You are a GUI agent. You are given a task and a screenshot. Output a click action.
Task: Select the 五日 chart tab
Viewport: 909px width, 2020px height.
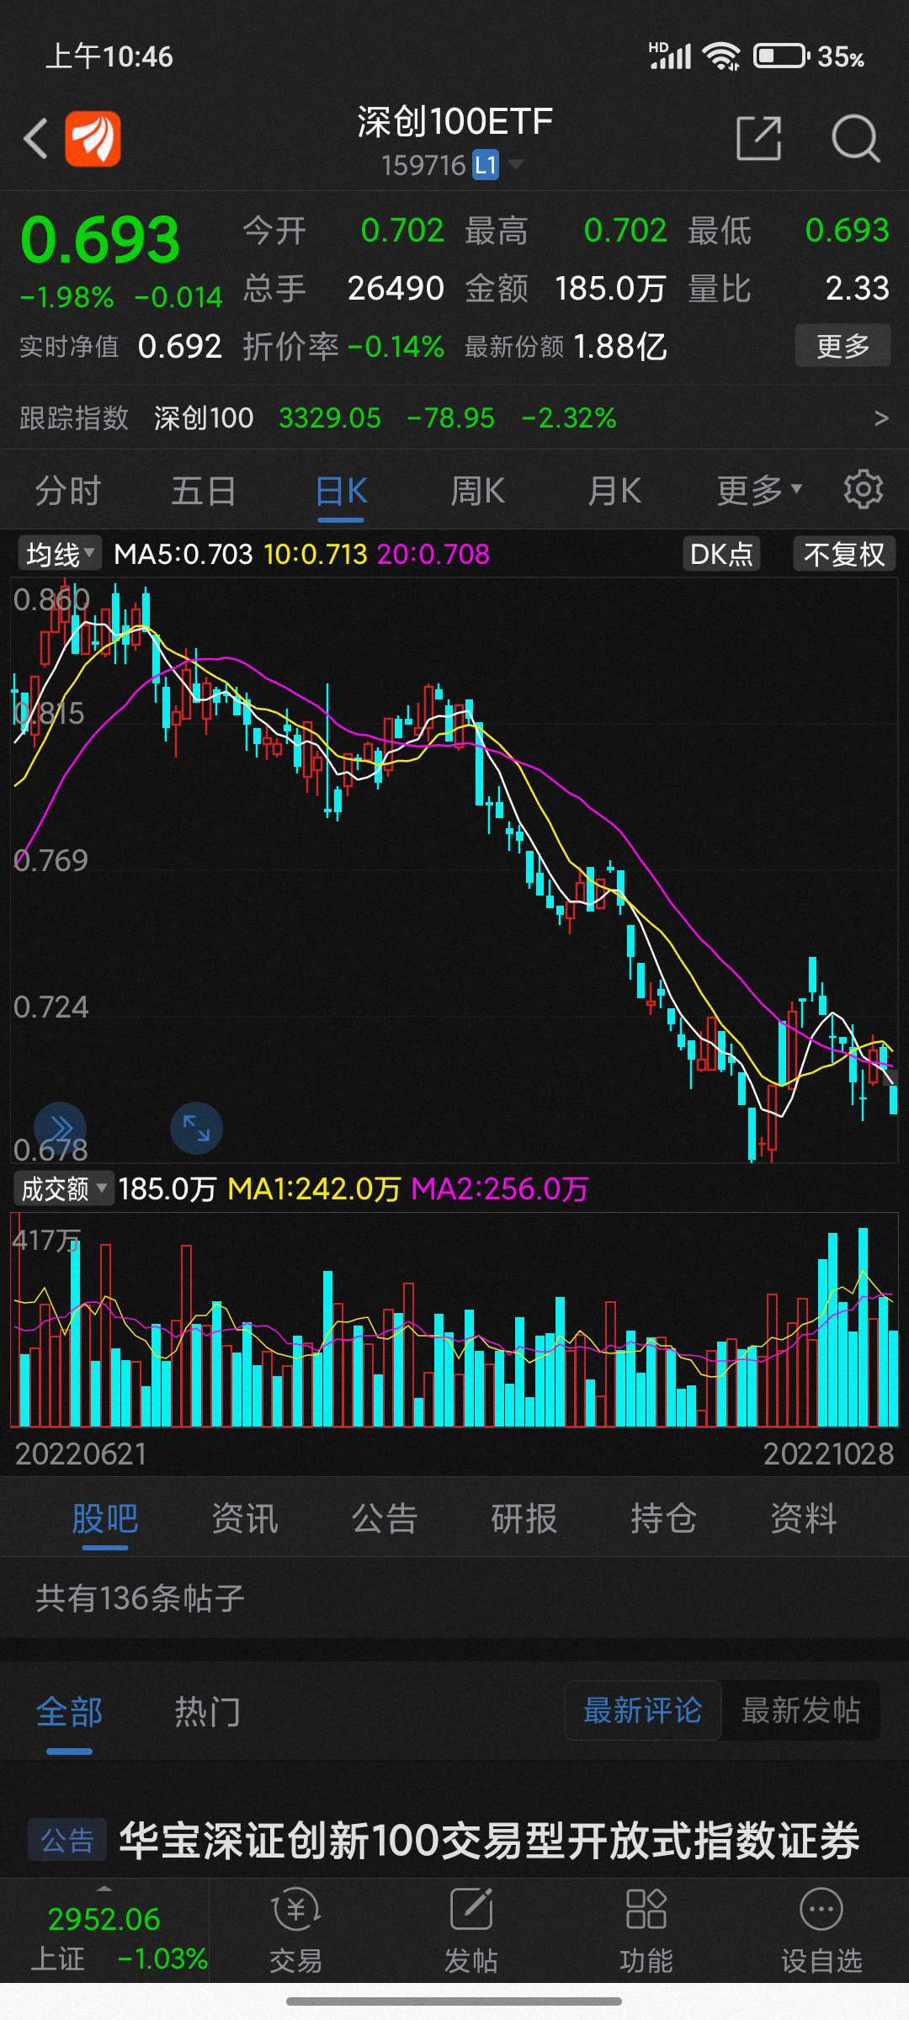click(204, 490)
